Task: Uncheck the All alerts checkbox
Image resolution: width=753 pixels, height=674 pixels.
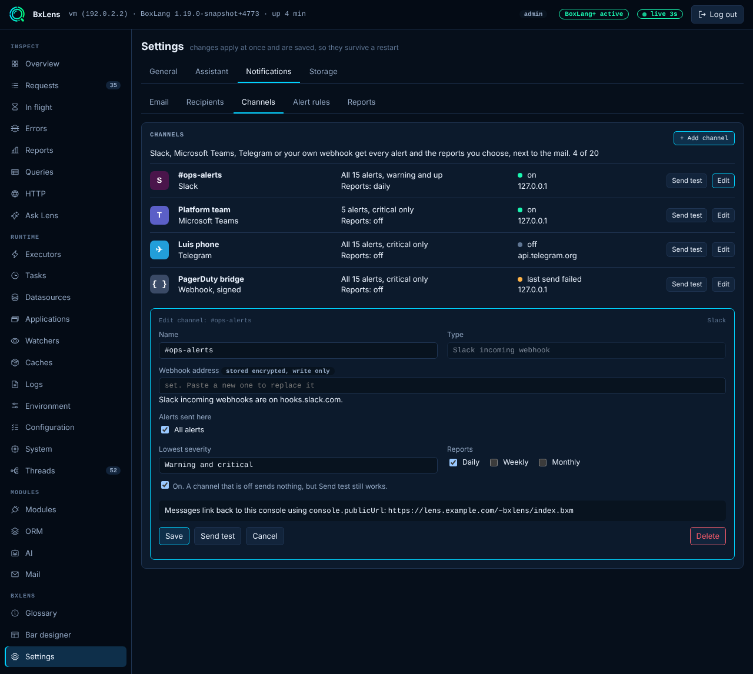Action: point(165,430)
